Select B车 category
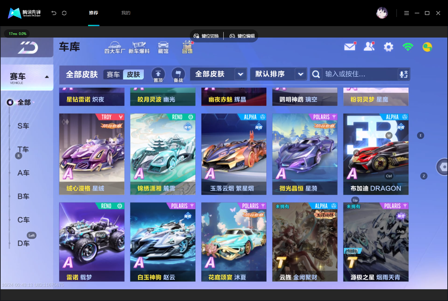This screenshot has width=448, height=301. coord(23,197)
